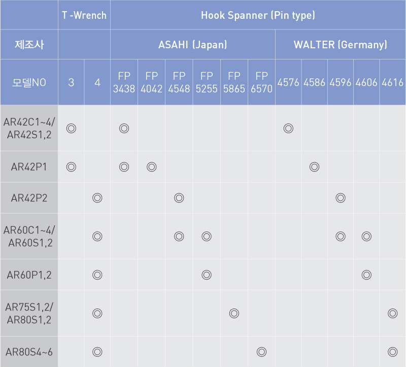Click the FP 3438 column header
406x367 pixels.
[124, 82]
